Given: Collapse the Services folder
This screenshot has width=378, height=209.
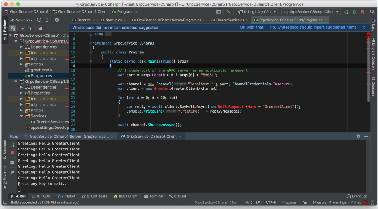Looking at the screenshot, I should coord(21,116).
